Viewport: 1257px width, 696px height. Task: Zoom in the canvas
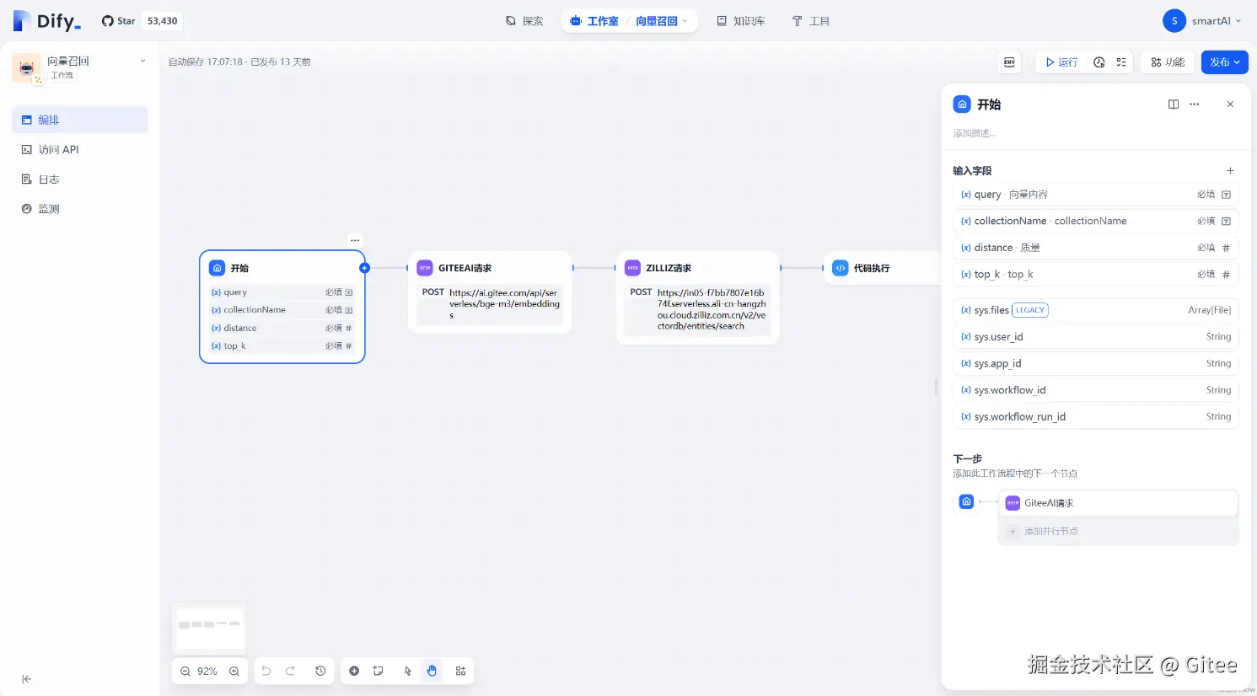tap(234, 672)
